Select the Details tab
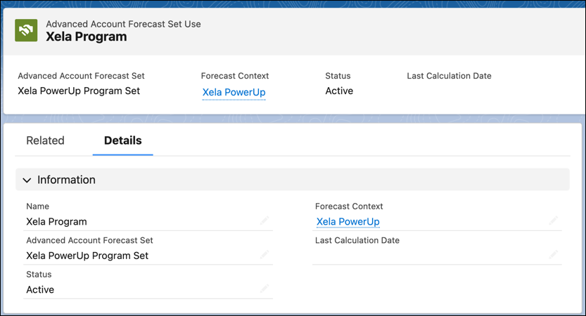This screenshot has height=316, width=586. [x=122, y=140]
